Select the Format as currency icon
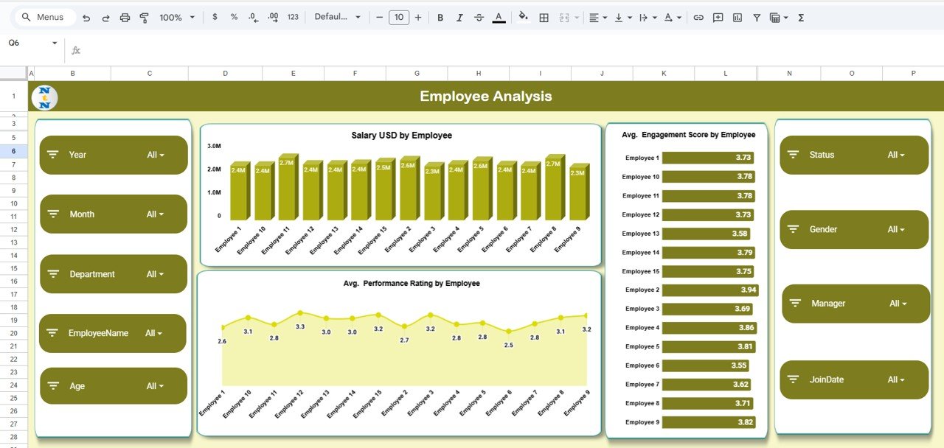Image resolution: width=944 pixels, height=448 pixels. [x=215, y=16]
